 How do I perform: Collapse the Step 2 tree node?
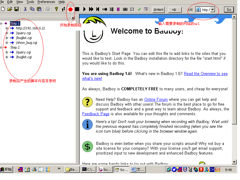coord(1,48)
